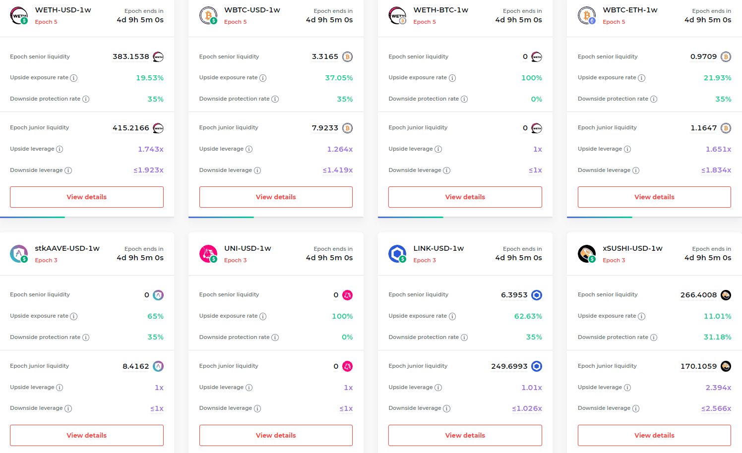742x453 pixels.
Task: Open View details for UNI-USD-1w
Action: coord(276,435)
